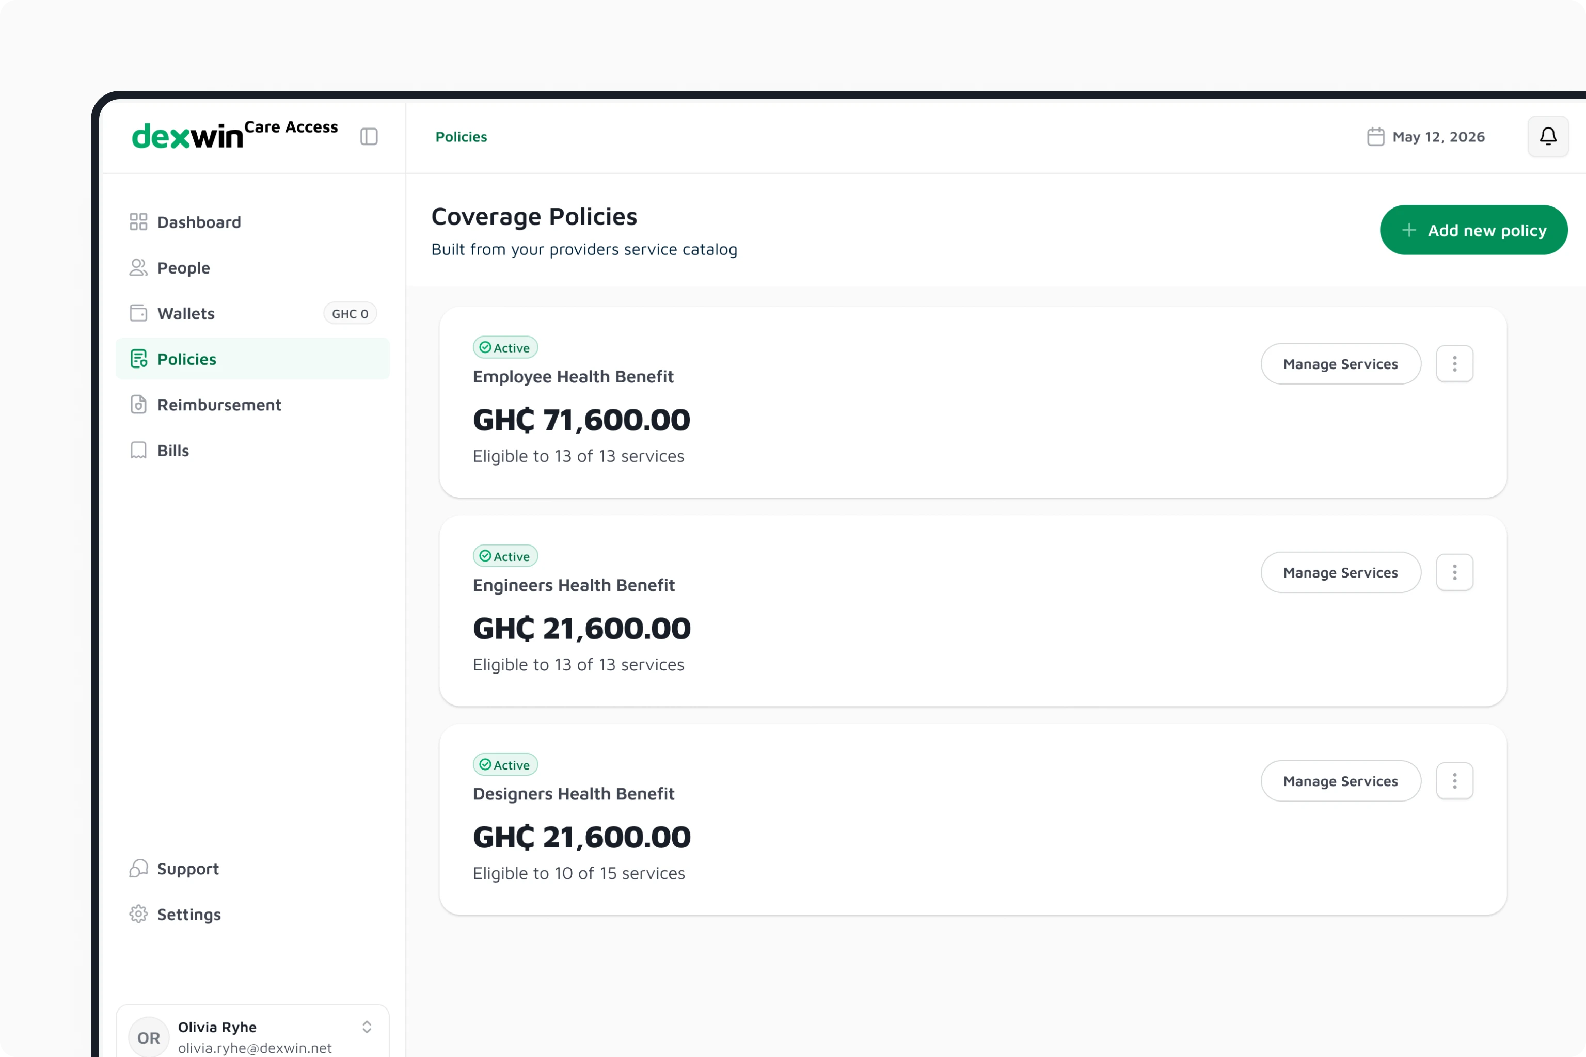This screenshot has height=1057, width=1586.
Task: Click the Support headset icon
Action: coord(138,868)
